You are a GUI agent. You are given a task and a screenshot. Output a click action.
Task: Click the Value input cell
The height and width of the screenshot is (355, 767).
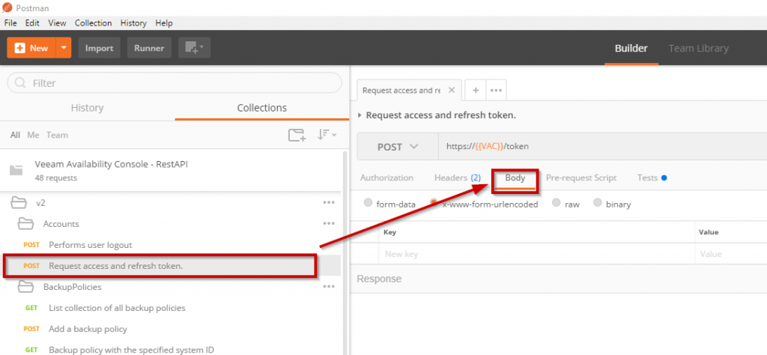pos(731,255)
